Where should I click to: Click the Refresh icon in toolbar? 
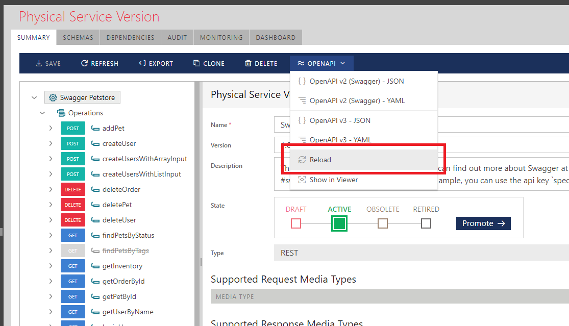pyautogui.click(x=85, y=64)
